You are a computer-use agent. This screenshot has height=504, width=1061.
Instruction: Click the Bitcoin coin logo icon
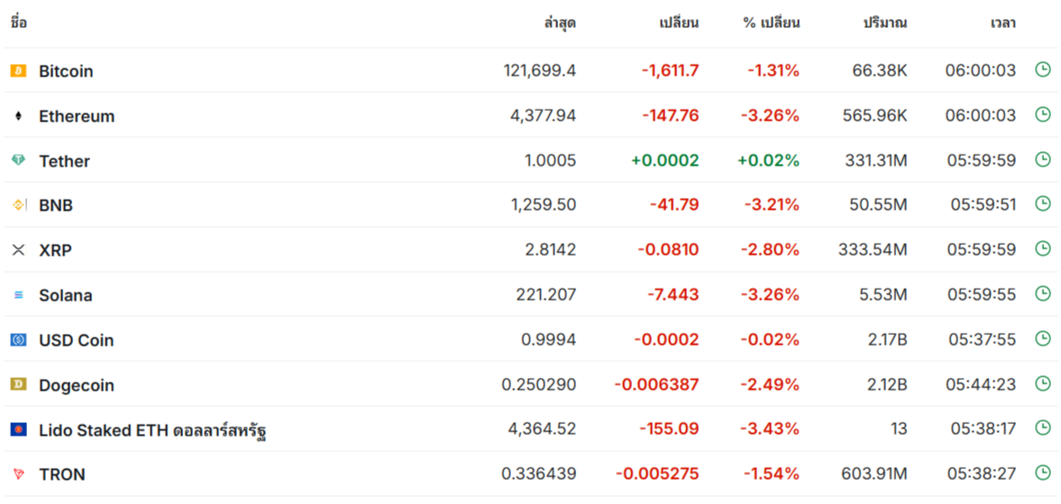(x=18, y=71)
